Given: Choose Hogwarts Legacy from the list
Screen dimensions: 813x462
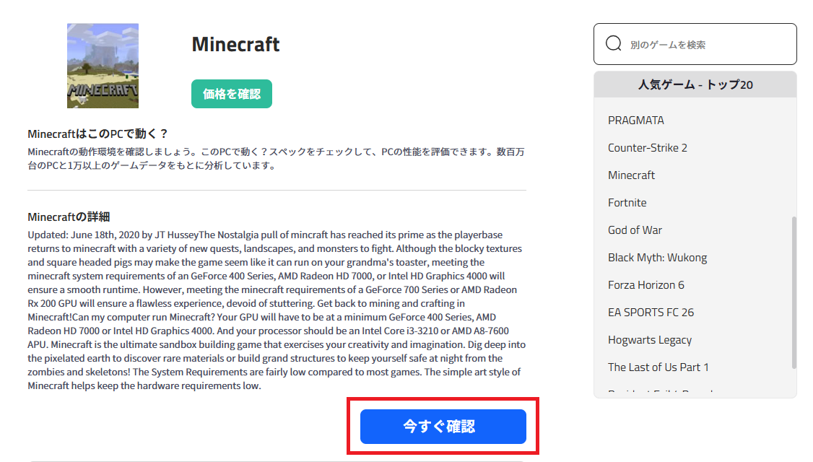Looking at the screenshot, I should (x=650, y=340).
